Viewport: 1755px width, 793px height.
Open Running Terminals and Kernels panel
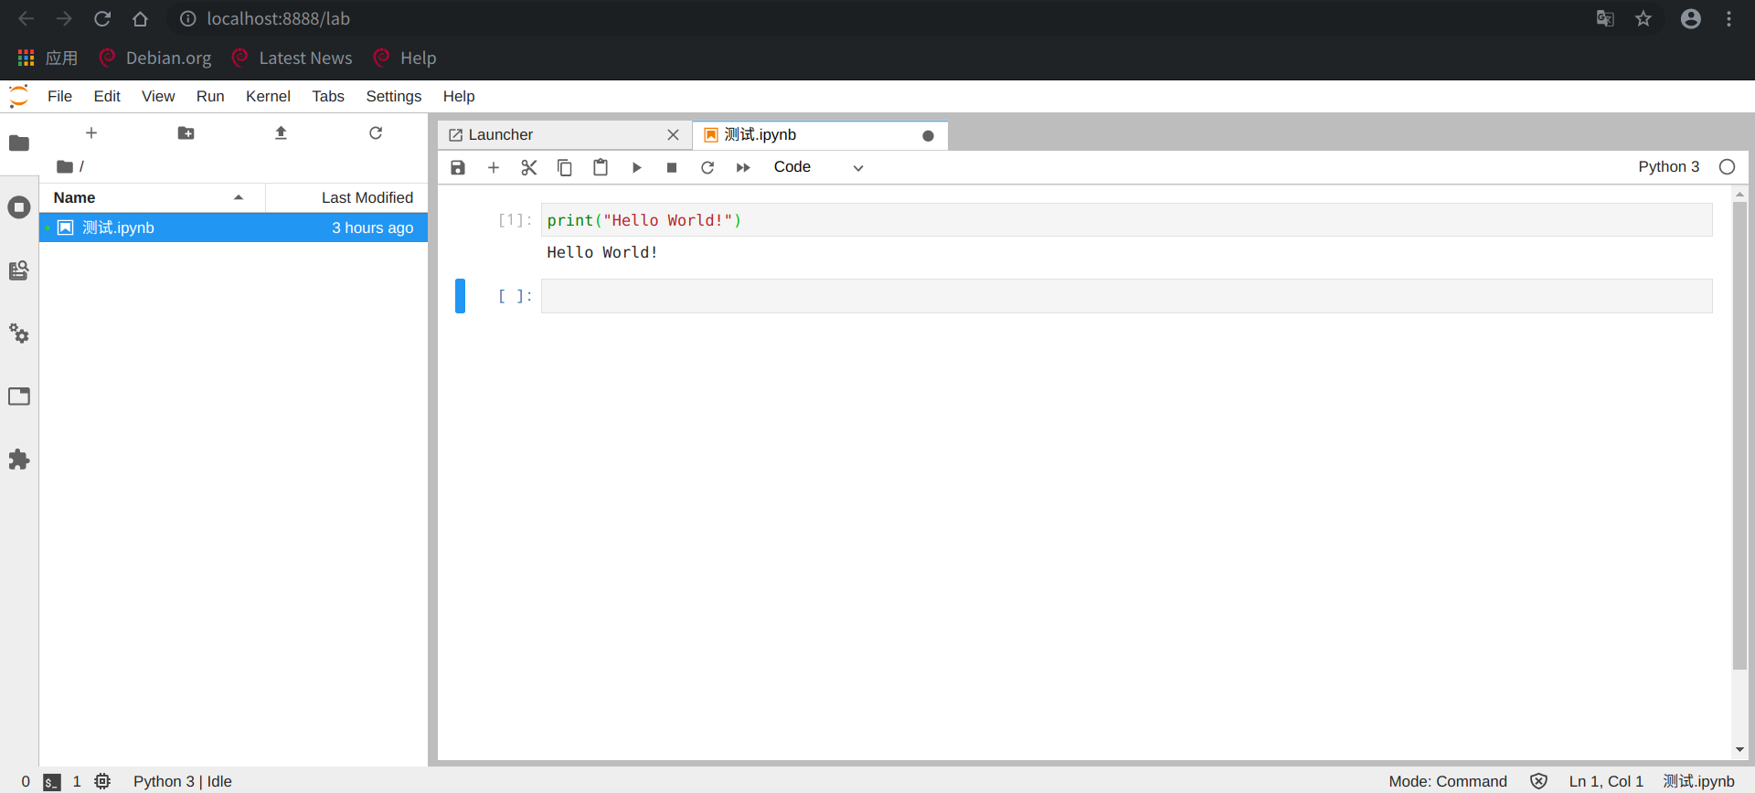click(19, 207)
